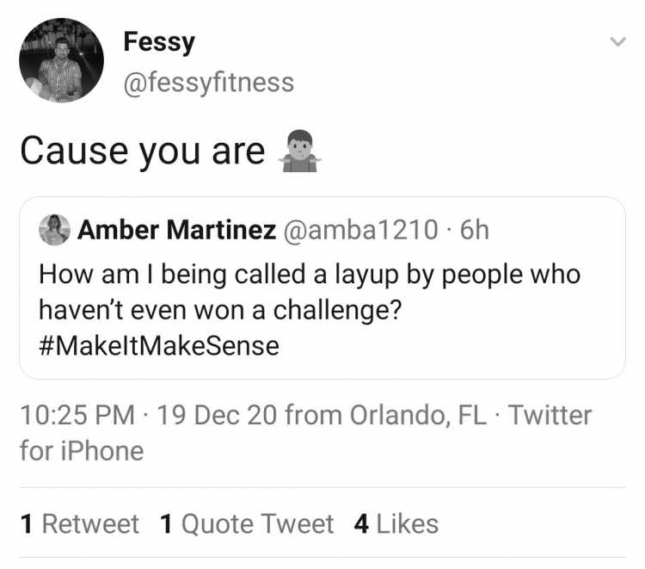Image resolution: width=645 pixels, height=569 pixels.
Task: Click the 6h timestamp on quoted tweet
Action: point(474,230)
